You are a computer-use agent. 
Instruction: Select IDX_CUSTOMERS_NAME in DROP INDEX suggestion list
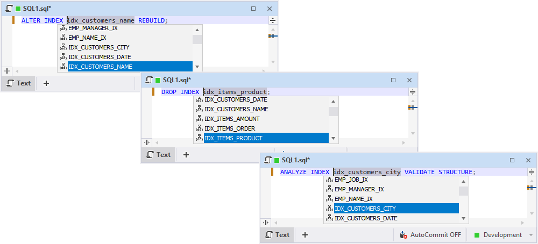[261, 109]
